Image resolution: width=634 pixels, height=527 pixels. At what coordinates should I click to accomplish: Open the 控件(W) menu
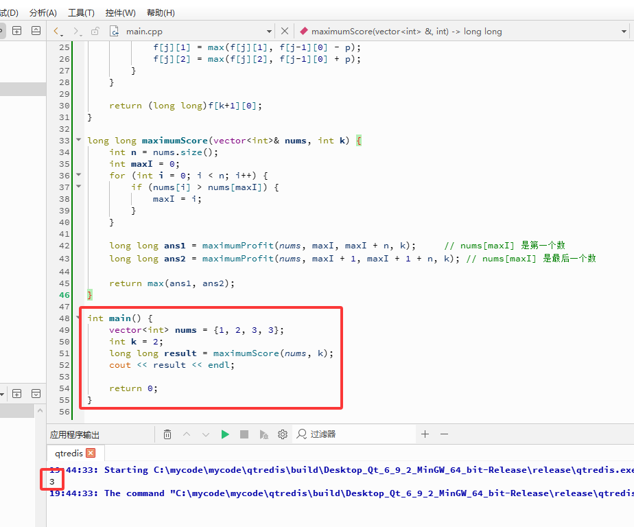(x=120, y=13)
